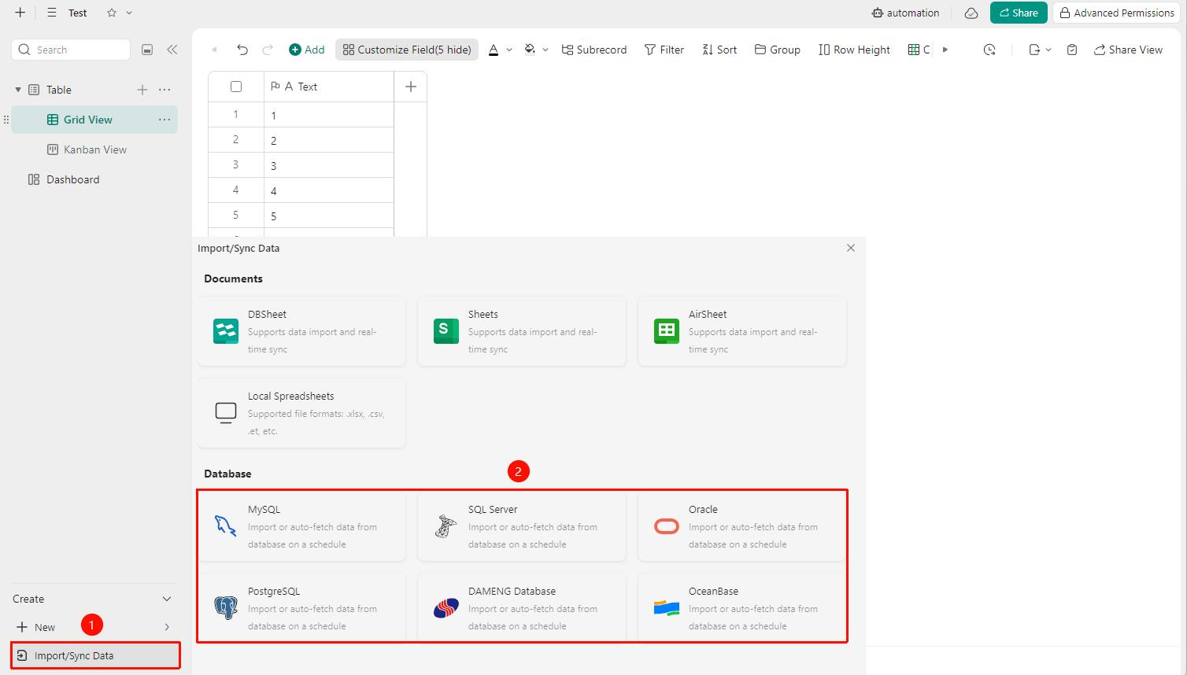Click the font color A swatch

(494, 50)
